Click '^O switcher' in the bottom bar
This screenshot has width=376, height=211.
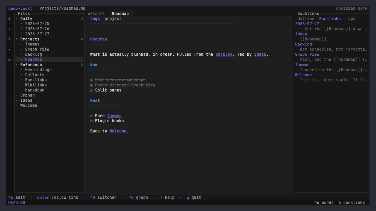click(103, 198)
